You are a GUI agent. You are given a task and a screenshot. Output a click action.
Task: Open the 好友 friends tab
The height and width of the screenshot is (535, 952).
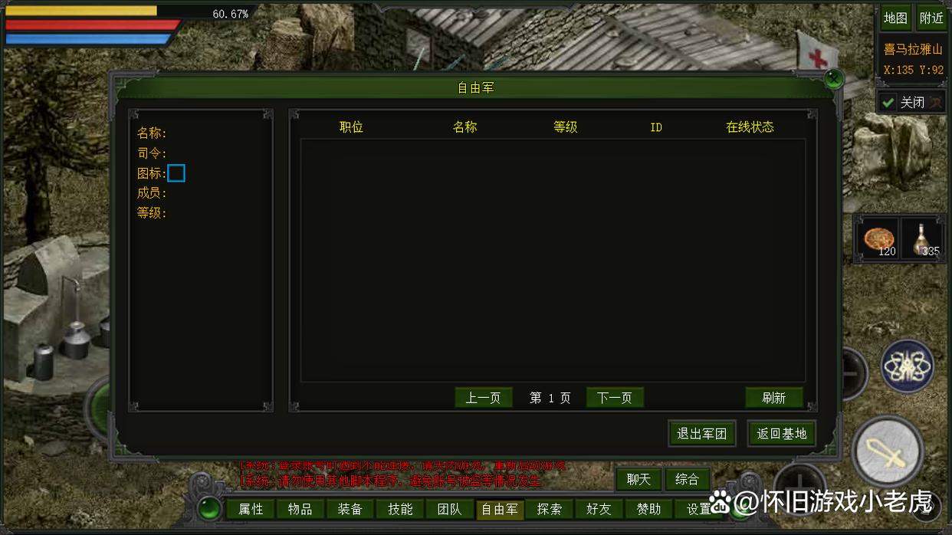click(x=599, y=508)
